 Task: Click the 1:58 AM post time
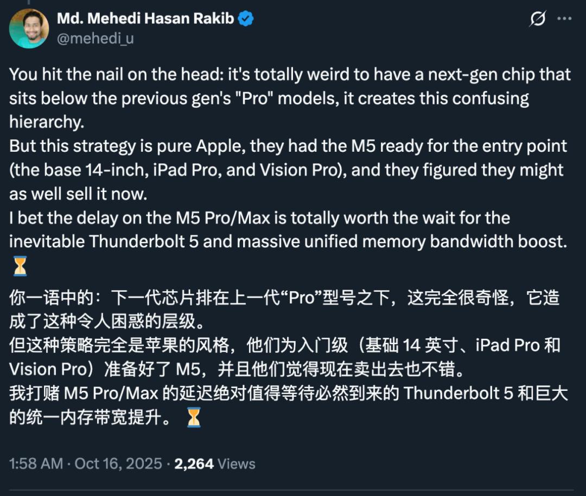[x=35, y=463]
